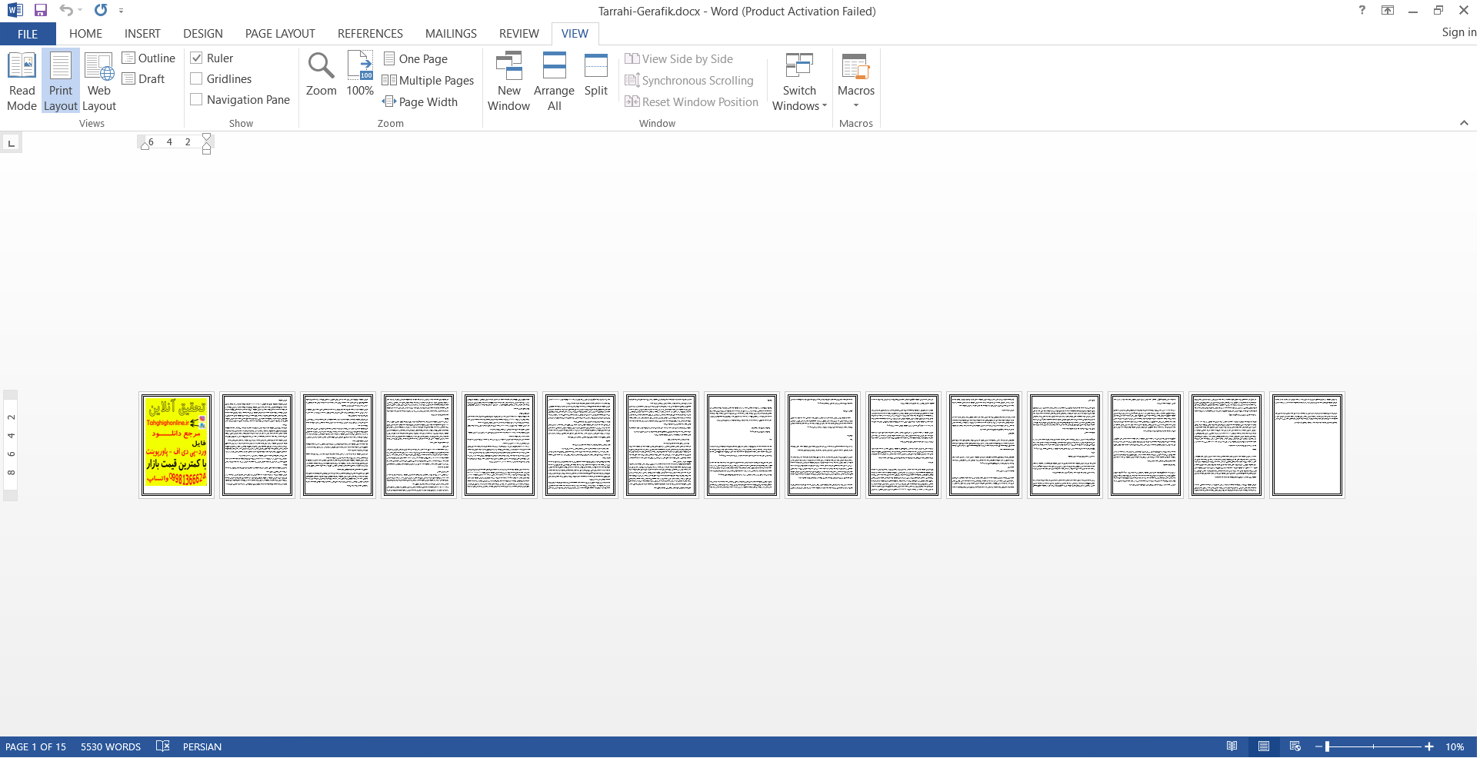Screen dimensions: 1480x758
Task: Show One Page zoom
Action: pos(415,59)
